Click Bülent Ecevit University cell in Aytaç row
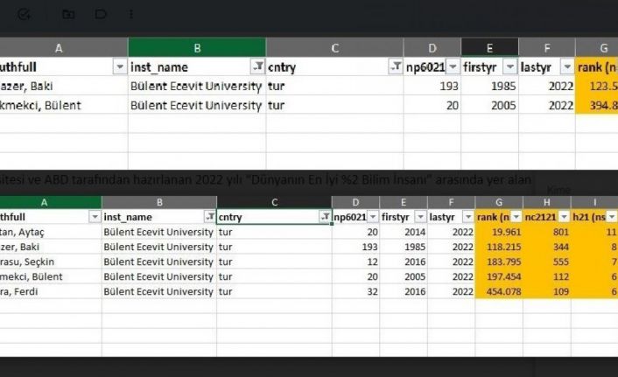The image size is (618, 377). [x=159, y=232]
